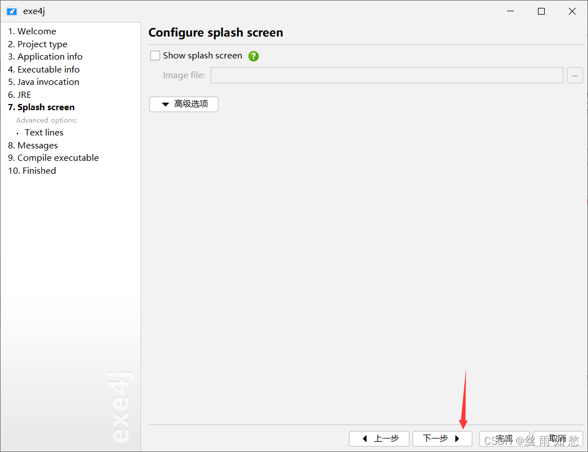
Task: Click the browse (...) button for Image file
Action: point(575,75)
